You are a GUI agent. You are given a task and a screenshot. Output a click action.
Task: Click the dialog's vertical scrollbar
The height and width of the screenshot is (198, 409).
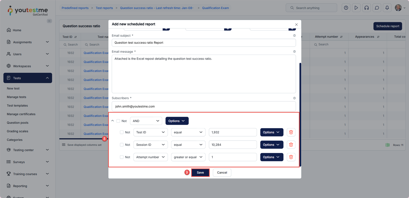pos(300,114)
